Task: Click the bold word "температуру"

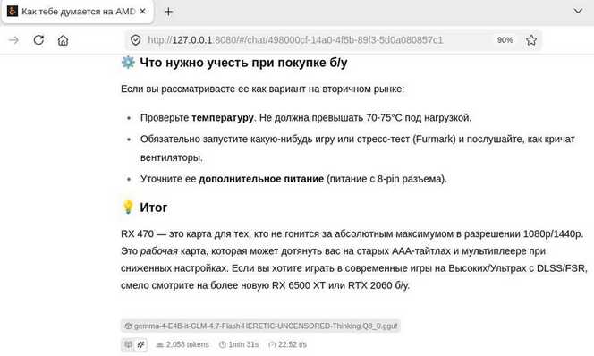Action: [223, 118]
